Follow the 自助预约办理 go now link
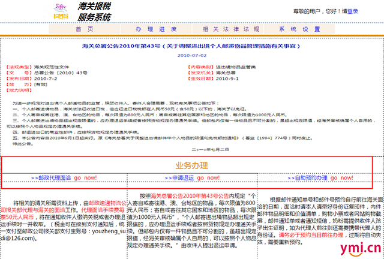 point(317,178)
